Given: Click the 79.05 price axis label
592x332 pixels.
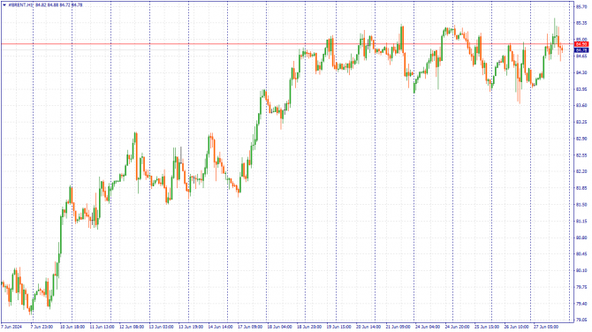Looking at the screenshot, I should point(581,320).
